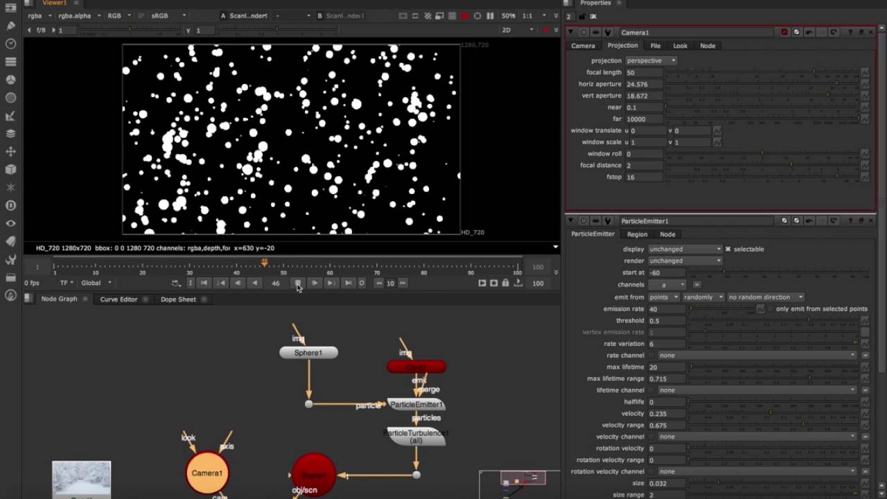The image size is (887, 499).
Task: Go to the last frame
Action: 348,283
